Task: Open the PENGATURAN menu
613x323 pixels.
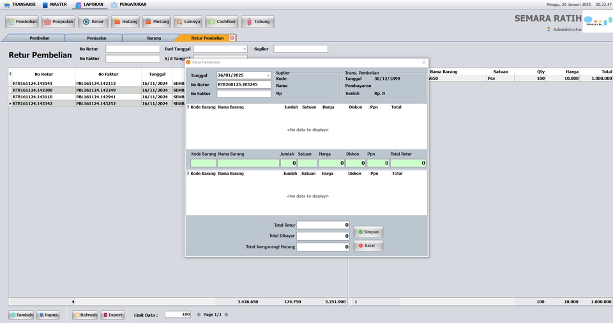Action: coord(128,4)
